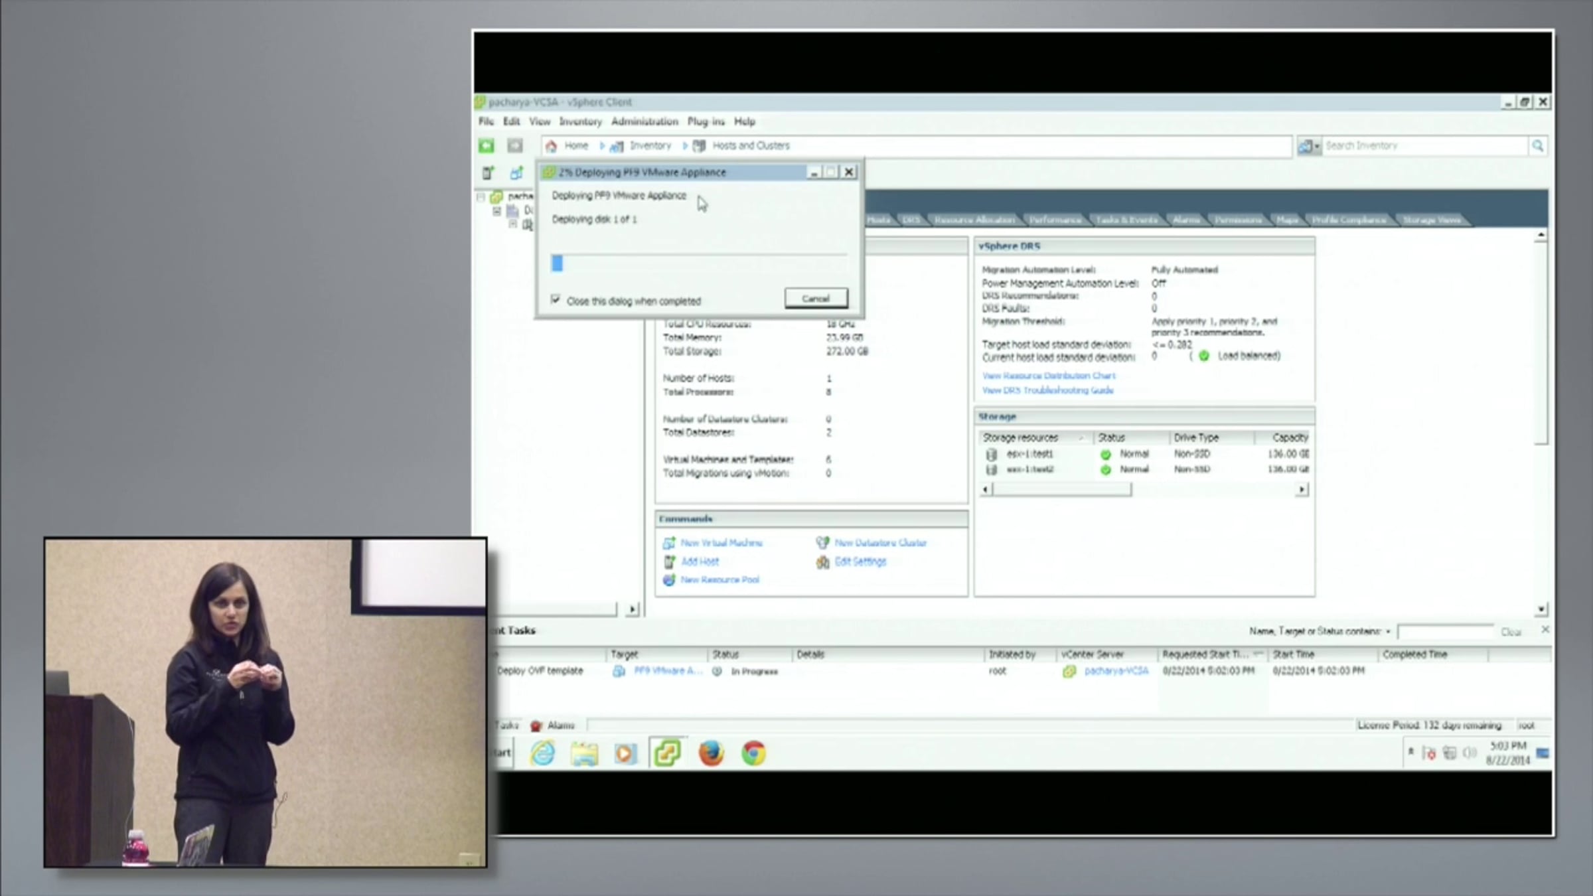Cancel the appliance deployment
The image size is (1593, 896).
click(x=816, y=299)
